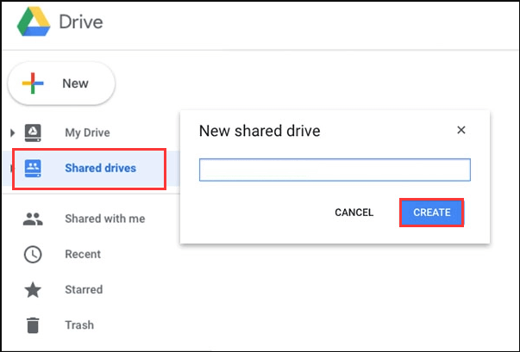The width and height of the screenshot is (520, 352).
Task: Close the New shared drive dialog
Action: click(461, 130)
